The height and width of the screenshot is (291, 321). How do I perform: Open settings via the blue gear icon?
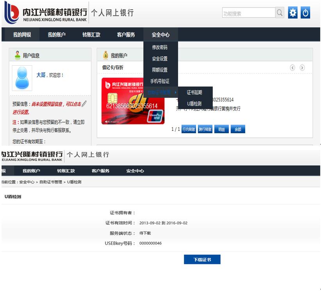[x=293, y=13]
